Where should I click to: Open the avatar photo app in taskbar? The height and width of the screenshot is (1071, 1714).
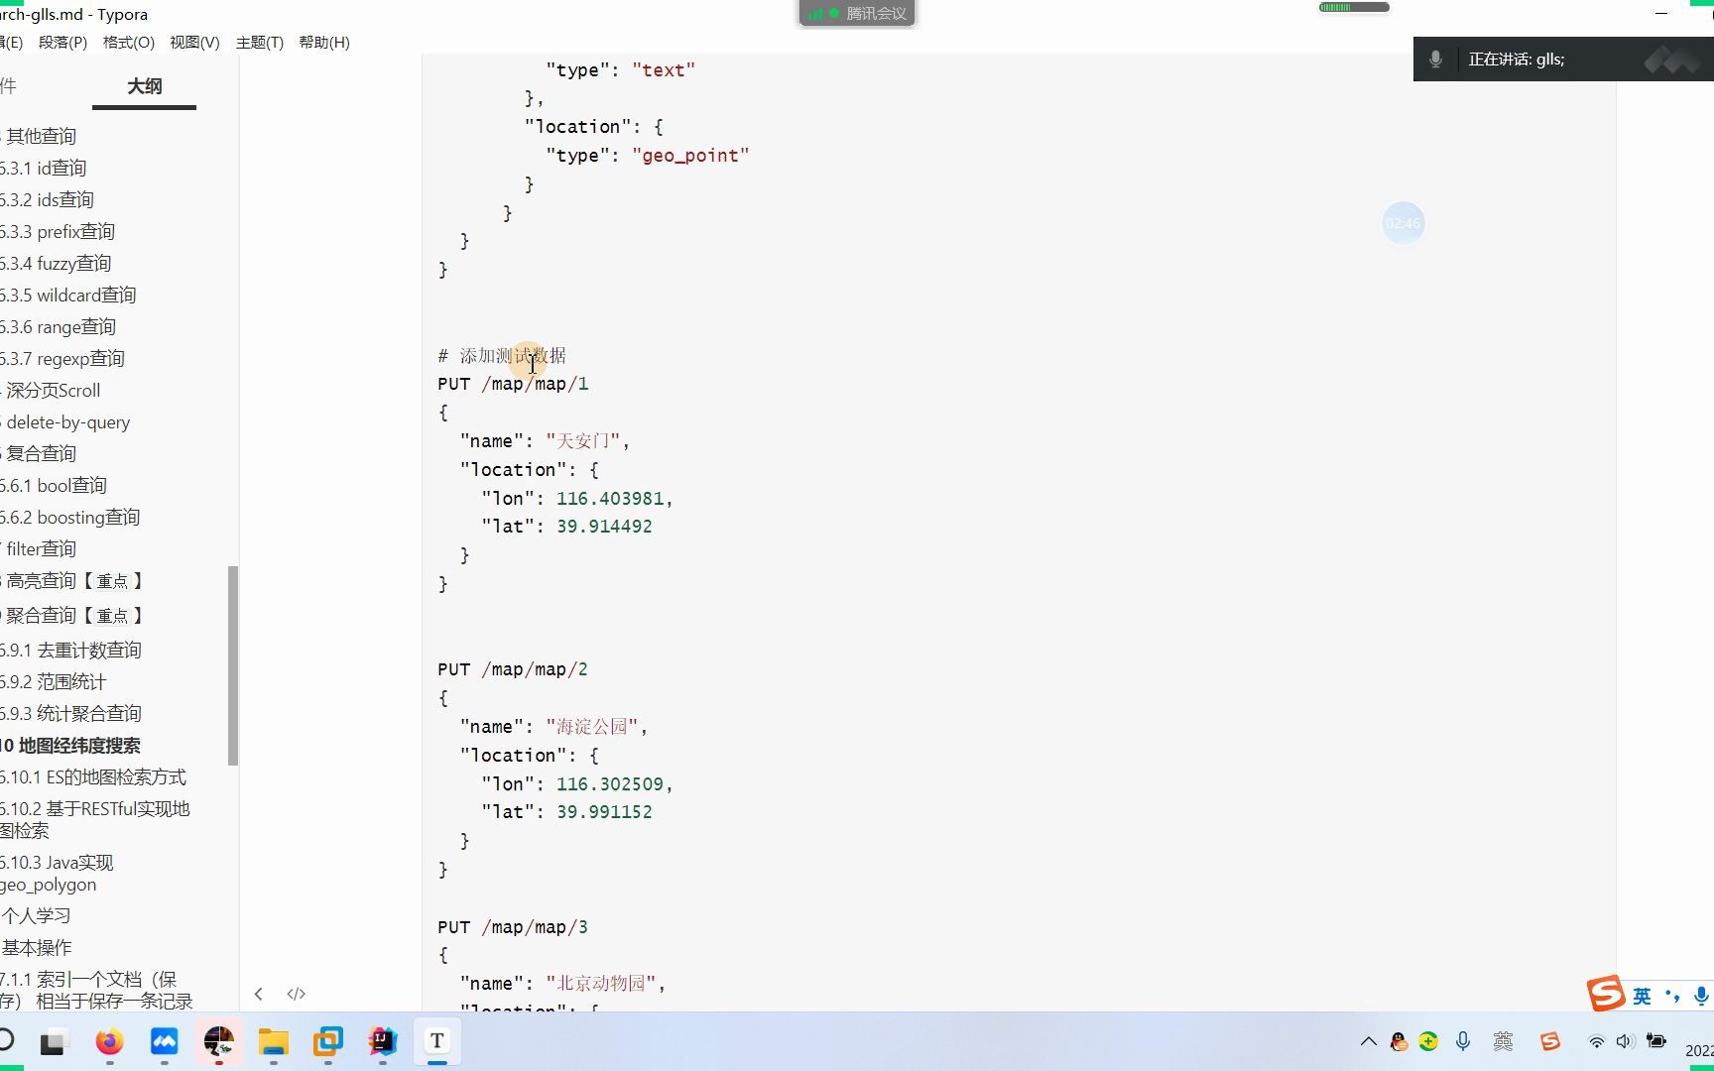click(x=218, y=1041)
